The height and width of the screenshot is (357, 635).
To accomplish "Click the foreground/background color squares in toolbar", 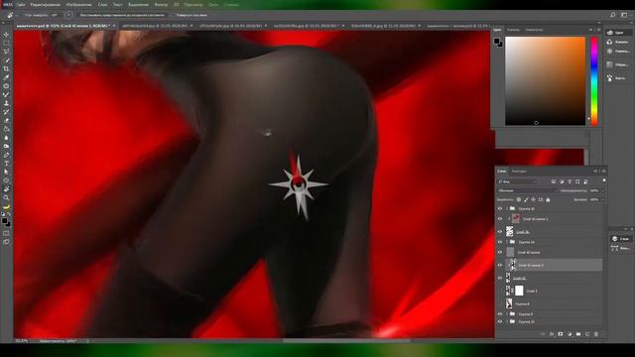I will 6,222.
